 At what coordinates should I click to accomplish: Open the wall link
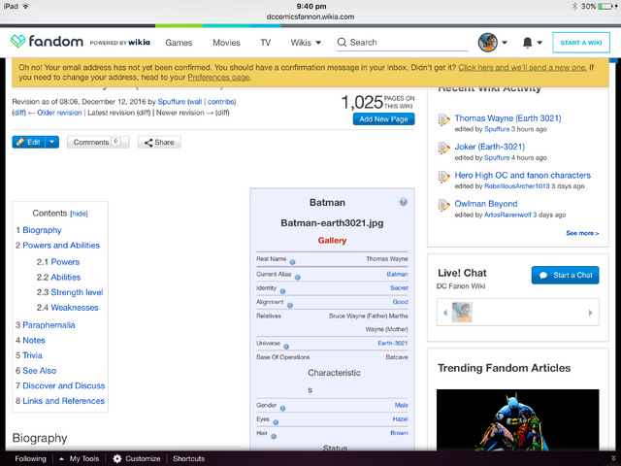pyautogui.click(x=195, y=101)
